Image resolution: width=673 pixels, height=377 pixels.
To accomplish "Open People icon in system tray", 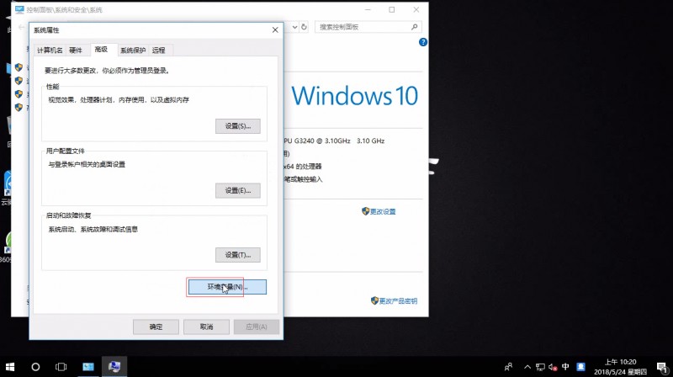I will (509, 367).
